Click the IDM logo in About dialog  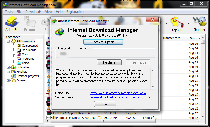coord(60,32)
